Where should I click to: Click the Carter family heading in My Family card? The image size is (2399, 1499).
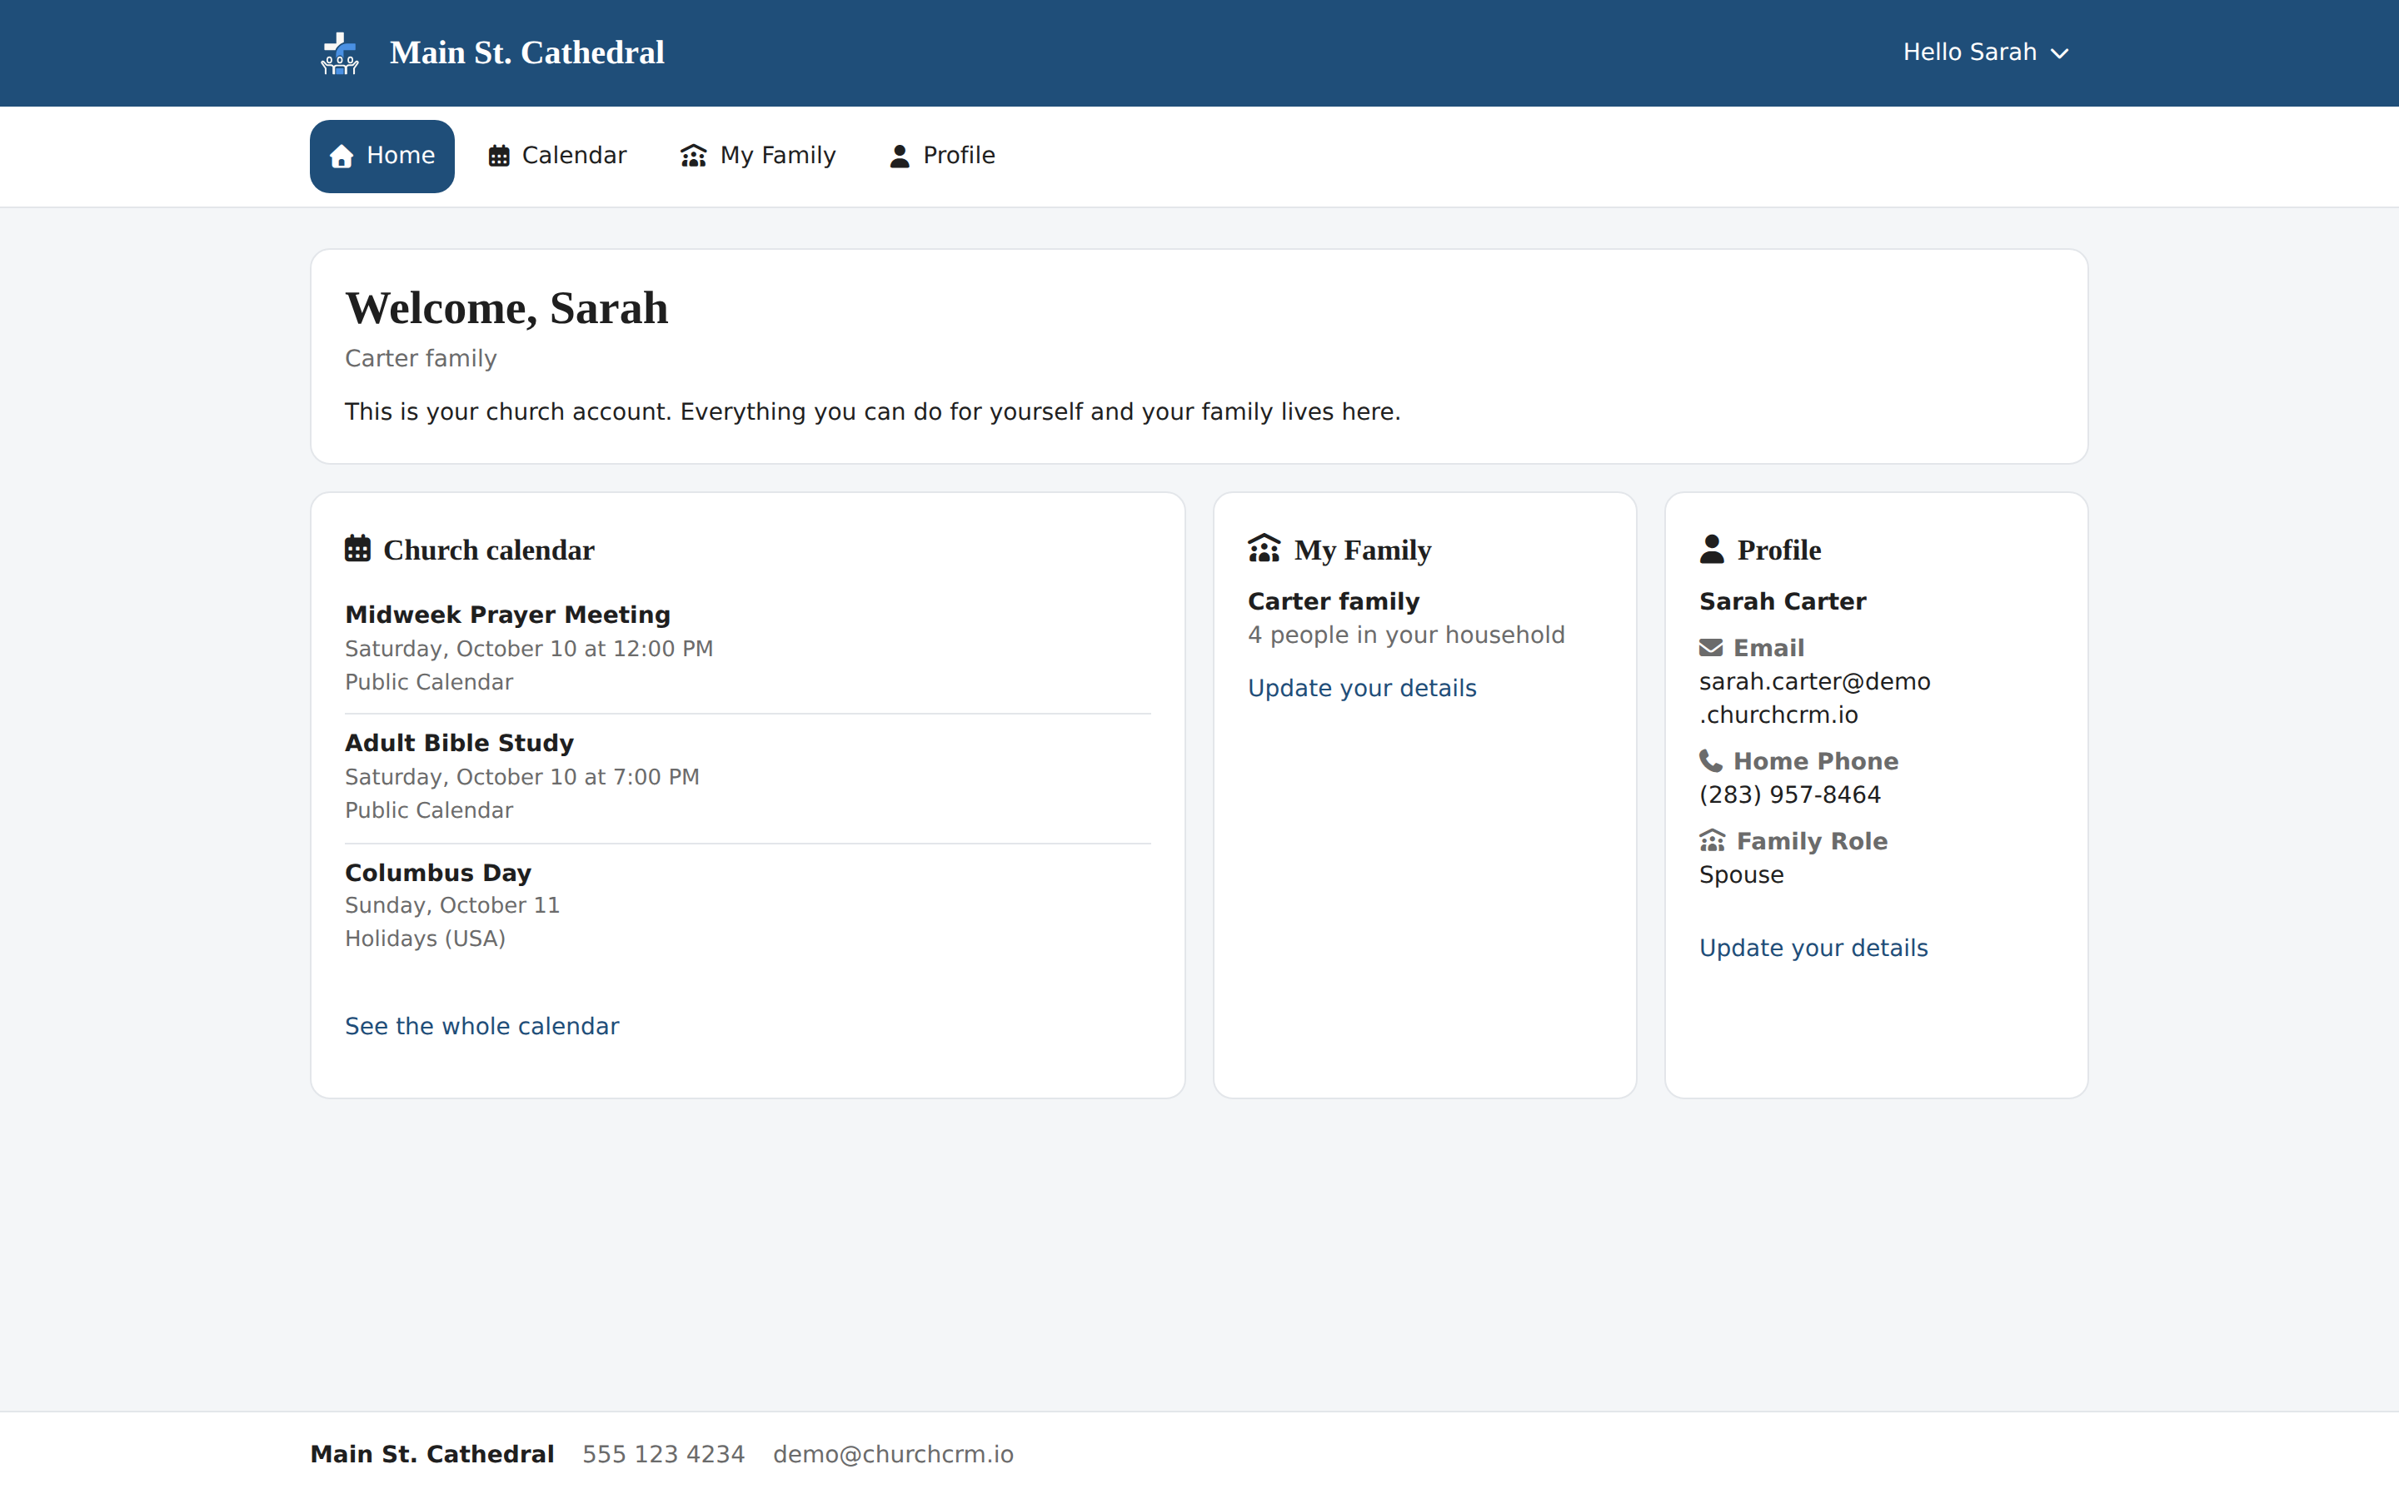pyautogui.click(x=1334, y=600)
